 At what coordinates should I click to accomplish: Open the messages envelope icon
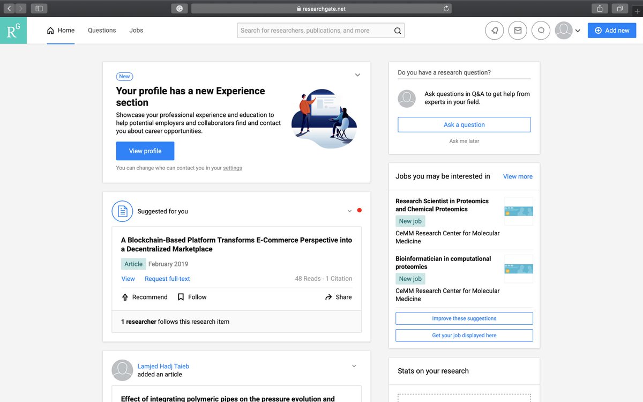[518, 31]
